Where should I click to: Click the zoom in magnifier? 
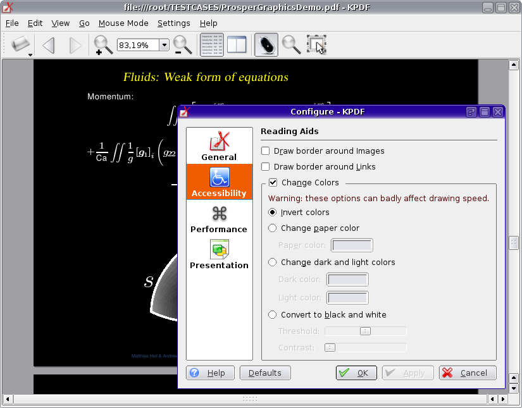pos(103,45)
